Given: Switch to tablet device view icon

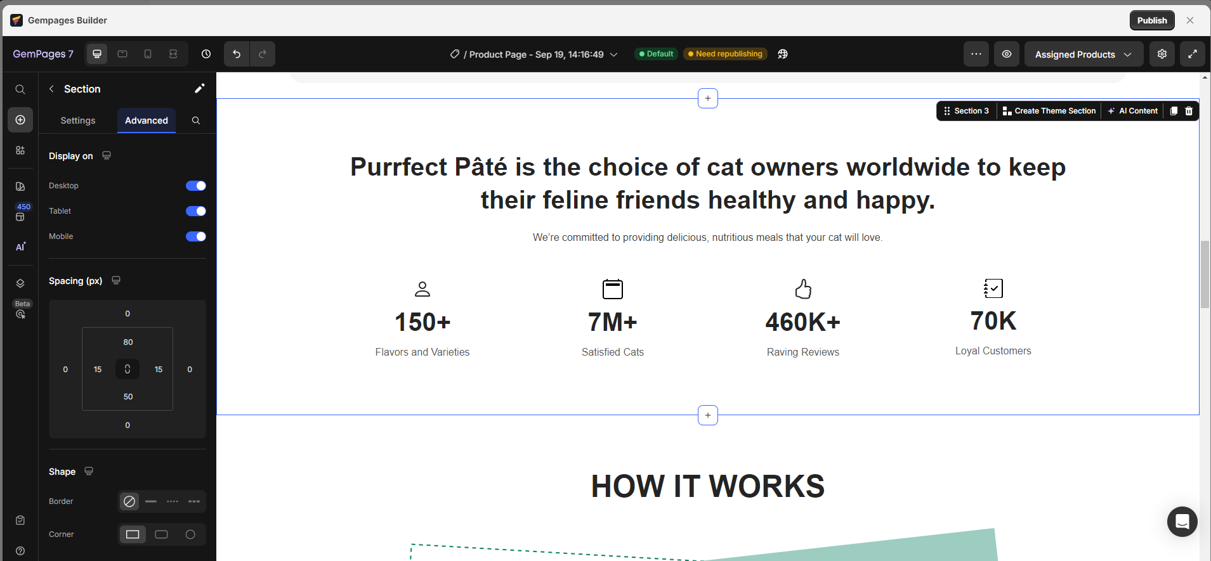Looking at the screenshot, I should [122, 54].
